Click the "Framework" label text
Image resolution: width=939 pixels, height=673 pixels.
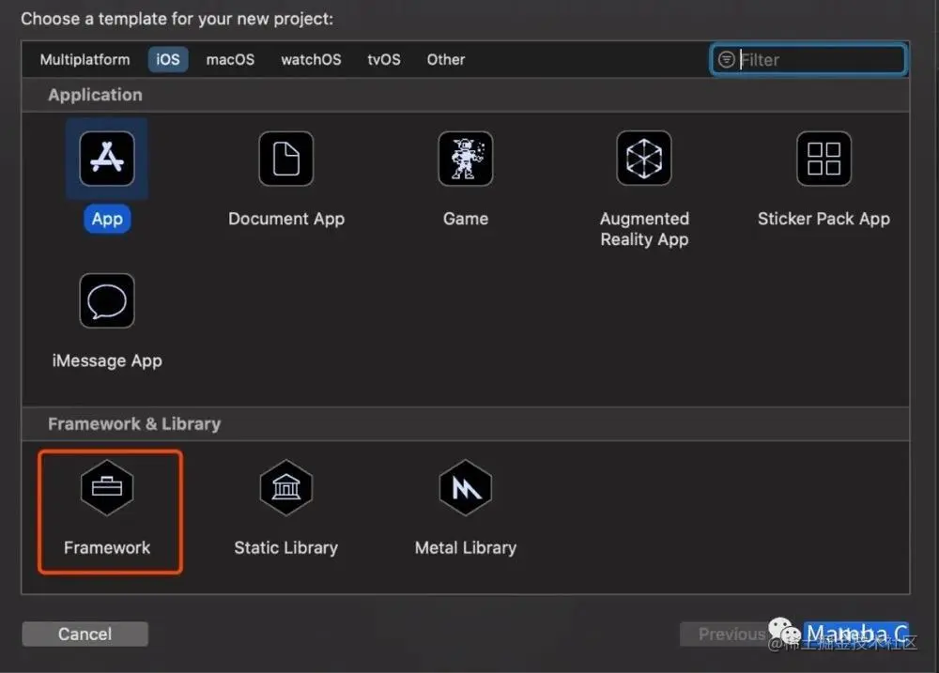pyautogui.click(x=107, y=548)
